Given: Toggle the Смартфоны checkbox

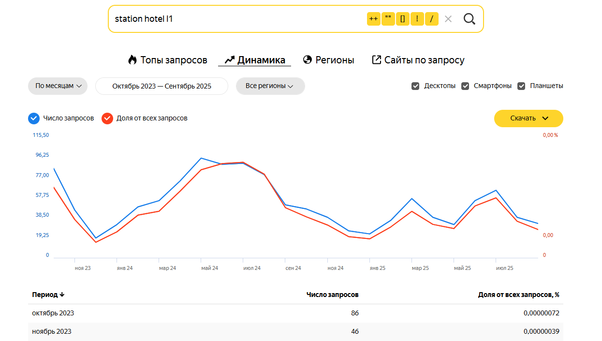Looking at the screenshot, I should click(465, 86).
